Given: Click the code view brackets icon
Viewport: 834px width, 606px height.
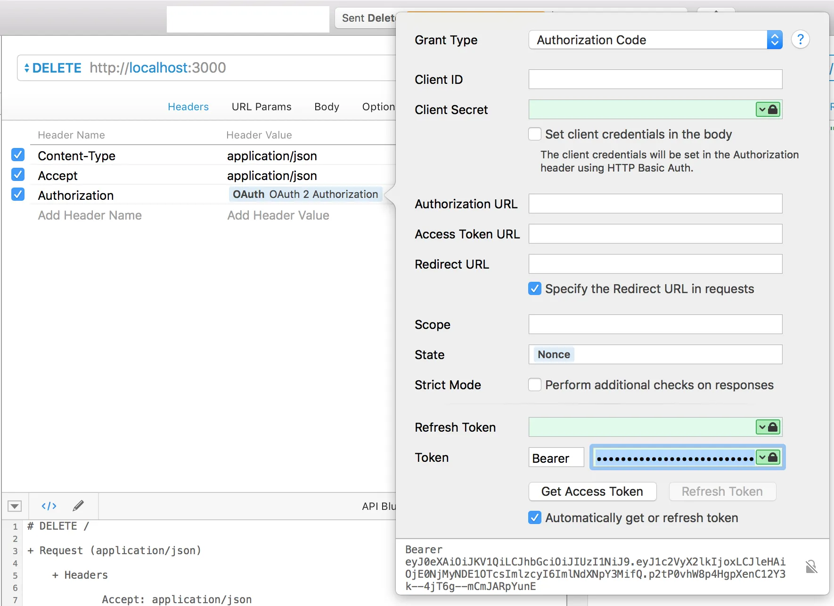Looking at the screenshot, I should 49,506.
